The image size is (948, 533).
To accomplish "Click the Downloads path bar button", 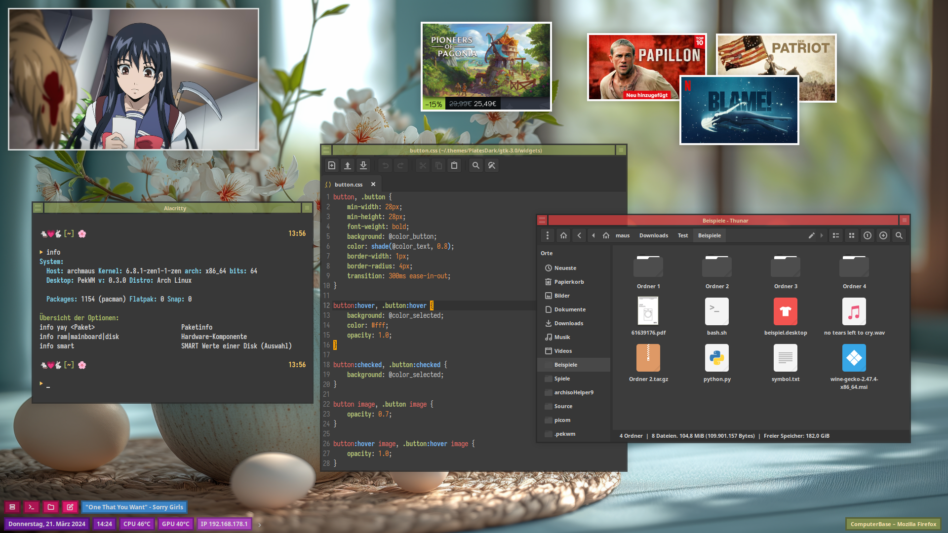I will (x=653, y=236).
